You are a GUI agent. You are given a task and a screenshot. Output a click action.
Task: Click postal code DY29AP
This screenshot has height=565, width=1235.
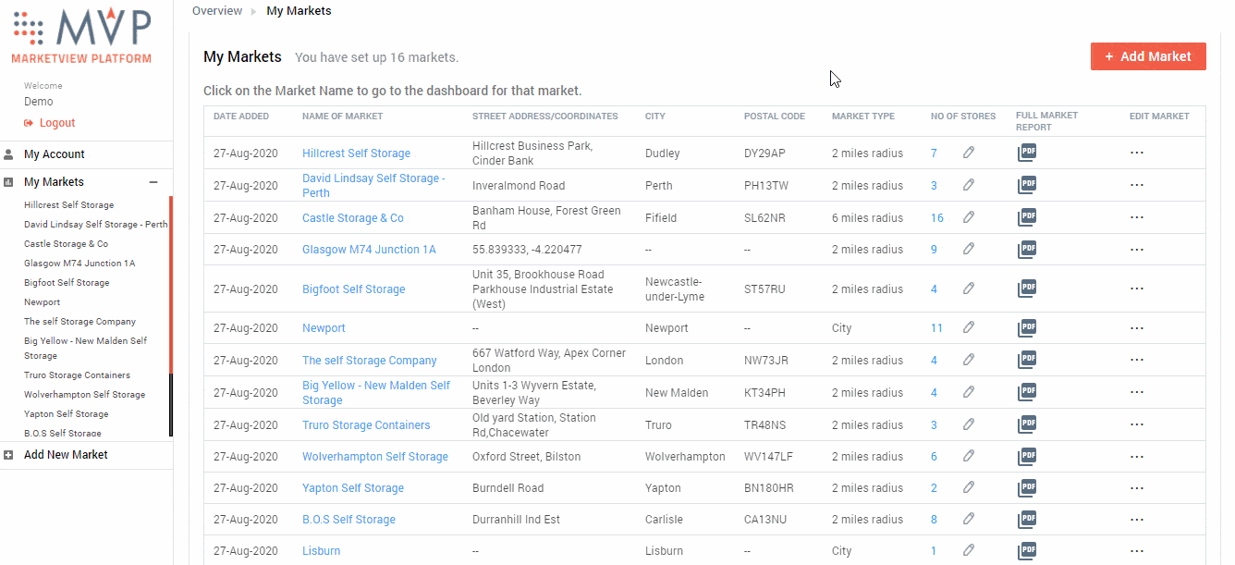pos(764,154)
